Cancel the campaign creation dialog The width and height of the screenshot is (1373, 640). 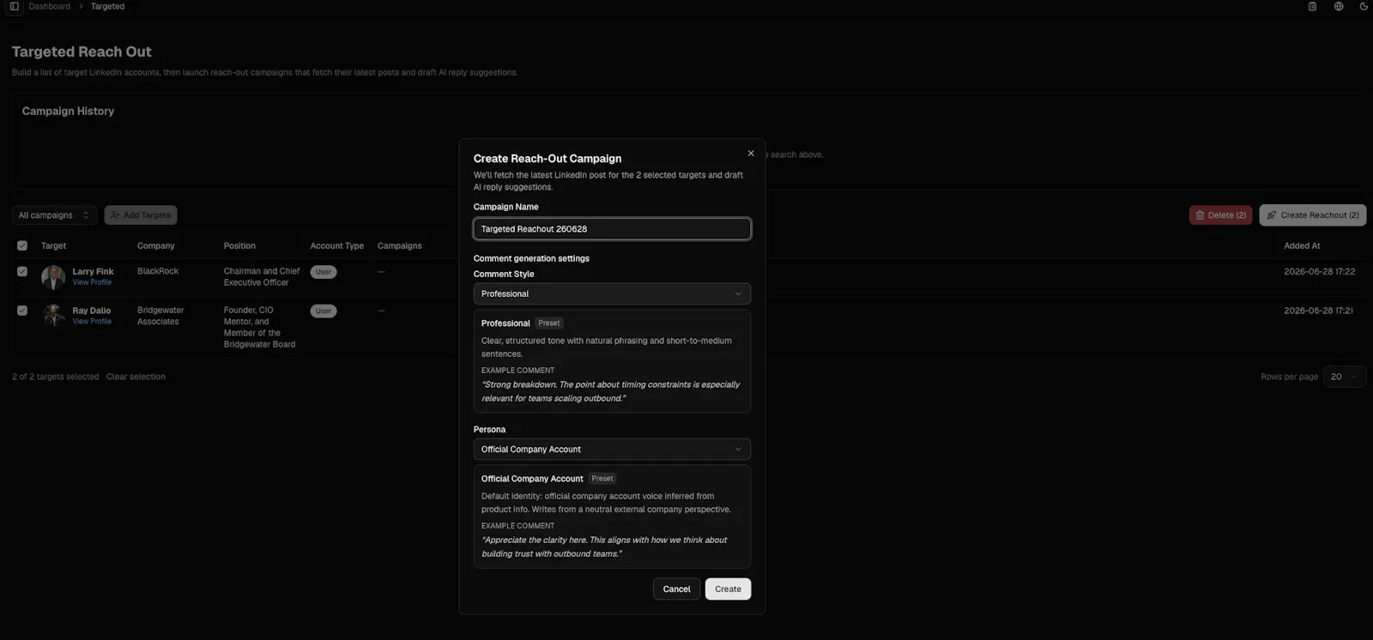click(676, 589)
